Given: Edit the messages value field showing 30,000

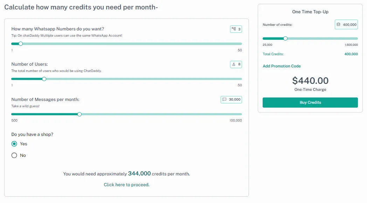Looking at the screenshot, I should (235, 100).
